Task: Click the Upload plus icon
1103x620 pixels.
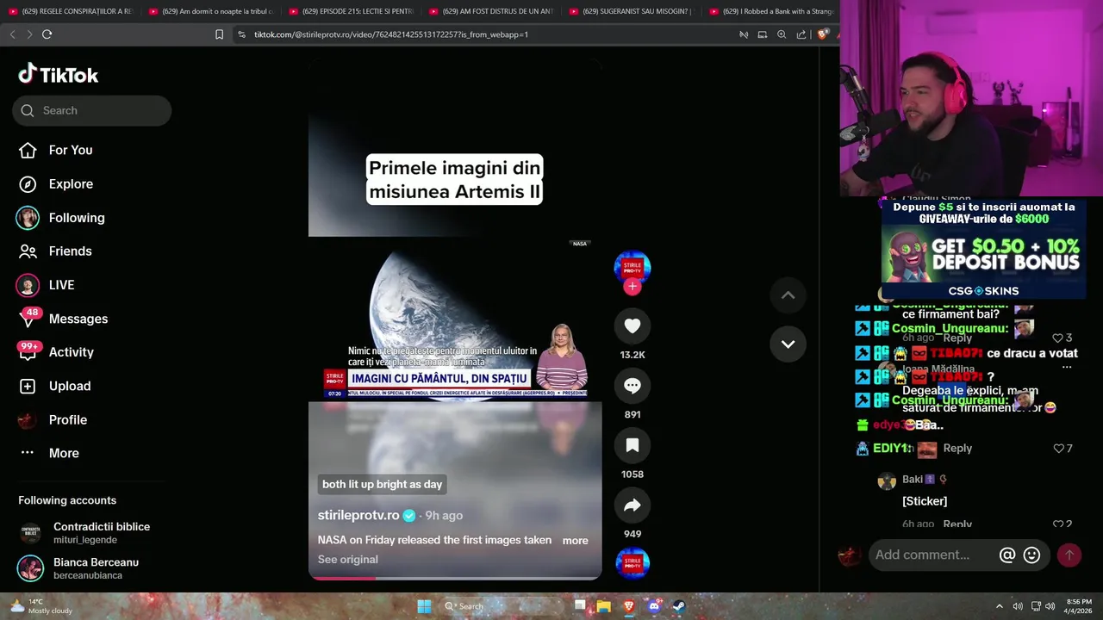Action: point(28,386)
